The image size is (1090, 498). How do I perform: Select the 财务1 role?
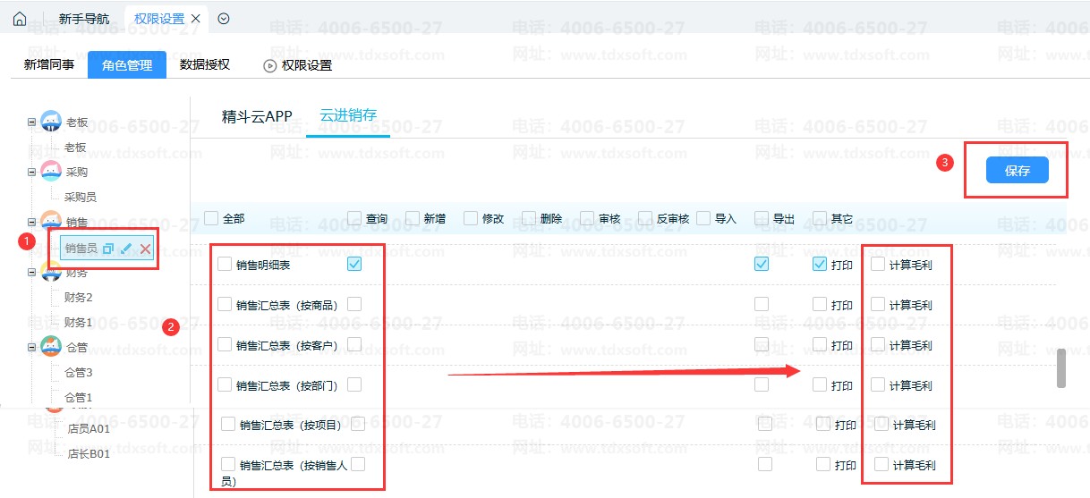[x=79, y=322]
